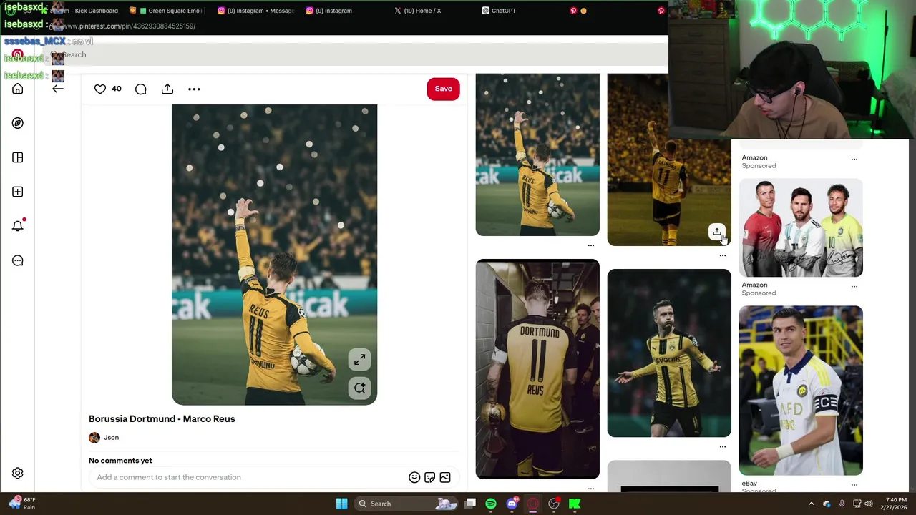Open more options under Dortmund tunnel pin
916x515 pixels.
[x=591, y=489]
